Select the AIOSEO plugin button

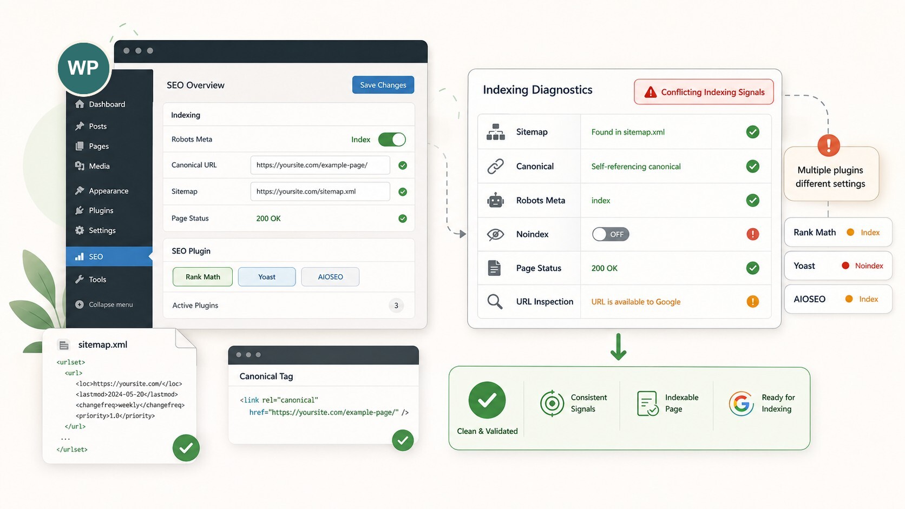(330, 277)
